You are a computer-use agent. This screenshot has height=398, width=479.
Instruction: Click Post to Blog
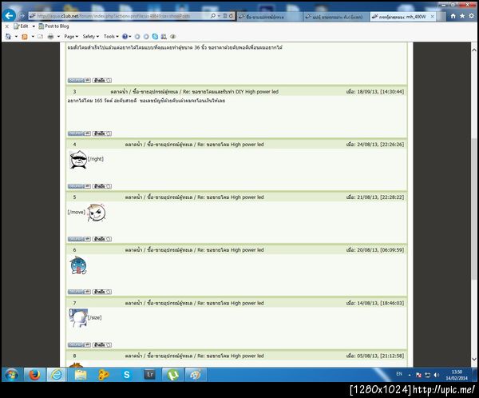pos(53,26)
